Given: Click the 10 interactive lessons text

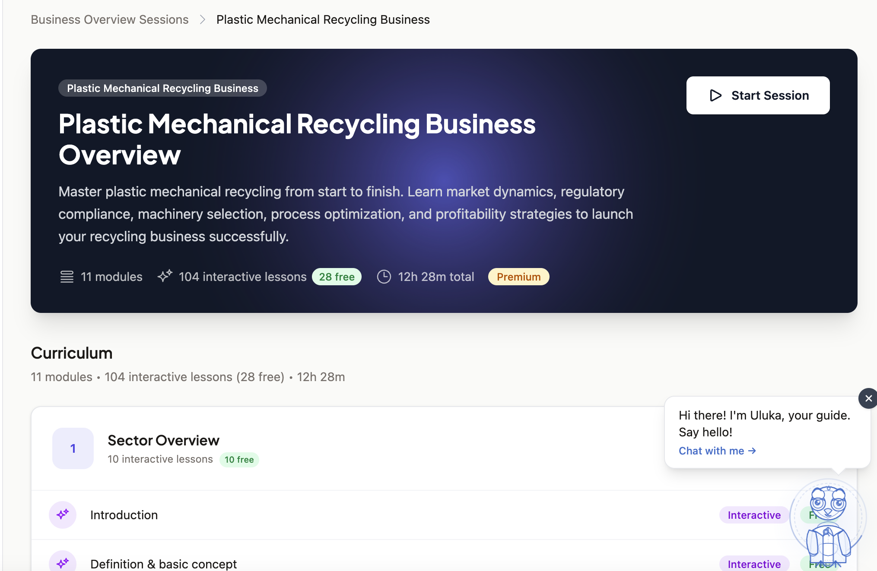Looking at the screenshot, I should [160, 459].
